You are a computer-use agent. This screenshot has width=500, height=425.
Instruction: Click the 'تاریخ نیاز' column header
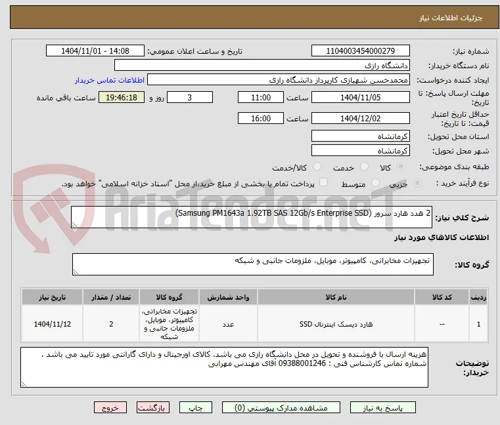(53, 297)
